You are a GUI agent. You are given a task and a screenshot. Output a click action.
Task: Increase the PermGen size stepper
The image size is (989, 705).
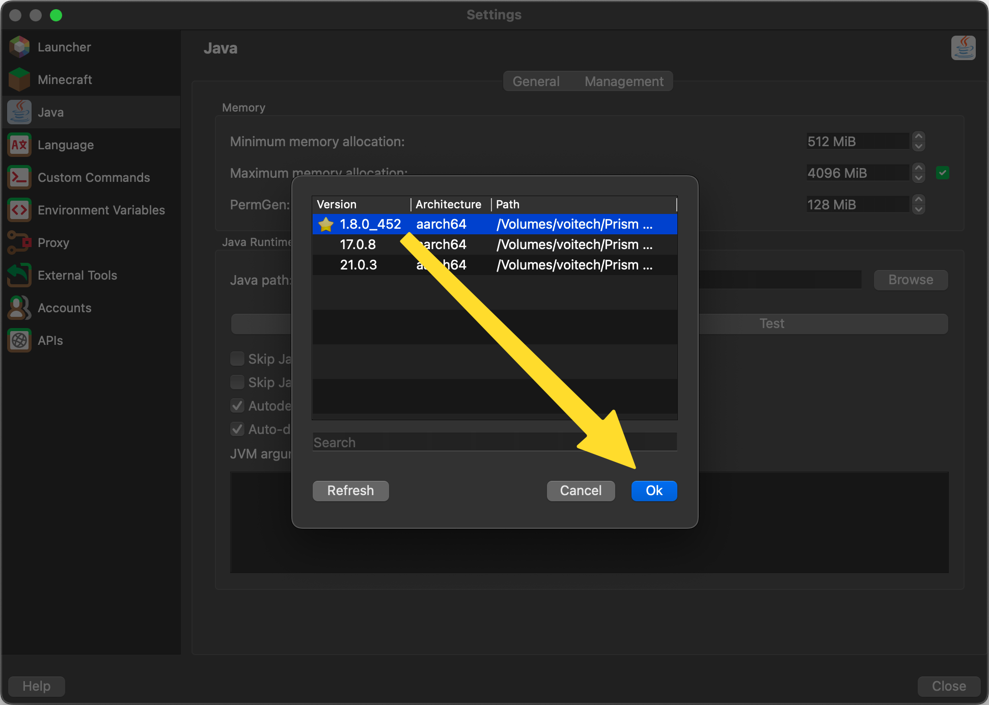(x=918, y=200)
